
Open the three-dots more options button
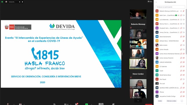pyautogui.click(x=182, y=101)
